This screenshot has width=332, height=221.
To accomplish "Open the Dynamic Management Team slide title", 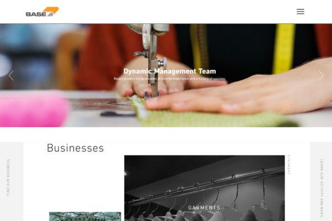I will tap(170, 71).
